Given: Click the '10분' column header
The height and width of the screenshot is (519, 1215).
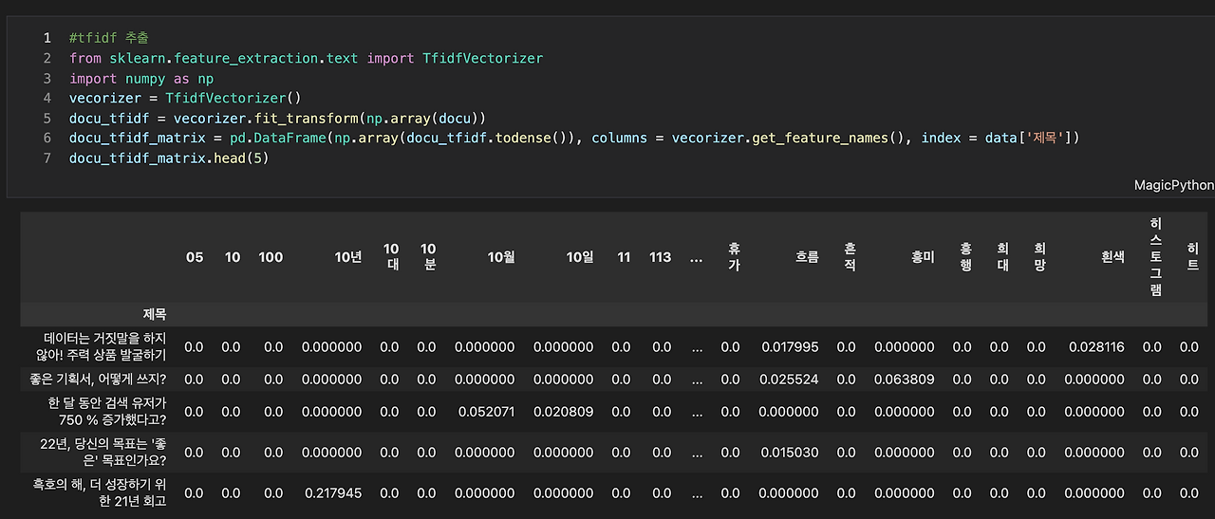Looking at the screenshot, I should tap(428, 257).
